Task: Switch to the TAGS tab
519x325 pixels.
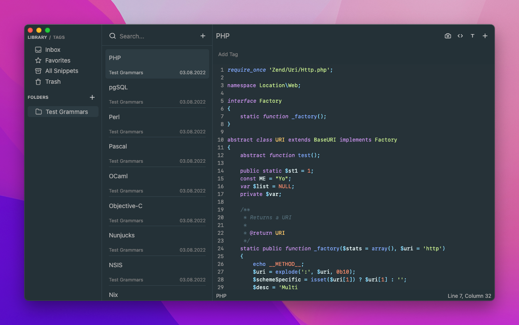Action: click(59, 38)
